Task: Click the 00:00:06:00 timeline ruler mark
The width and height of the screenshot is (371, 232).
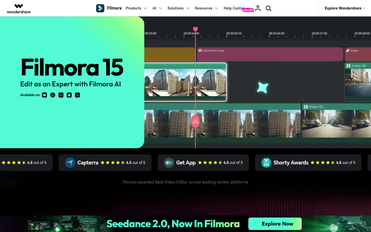Action: click(277, 34)
